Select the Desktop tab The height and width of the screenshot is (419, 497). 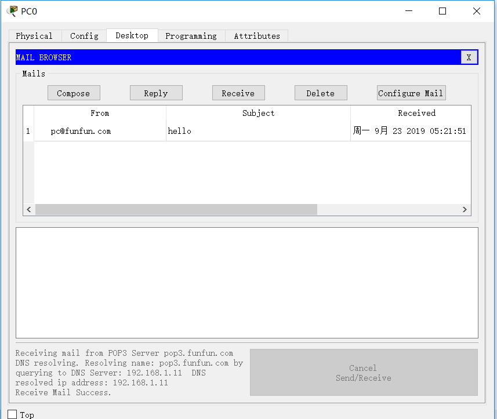(x=132, y=35)
